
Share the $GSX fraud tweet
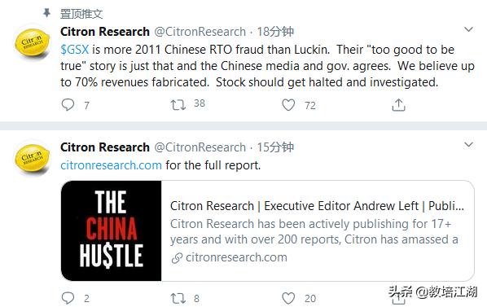[398, 105]
